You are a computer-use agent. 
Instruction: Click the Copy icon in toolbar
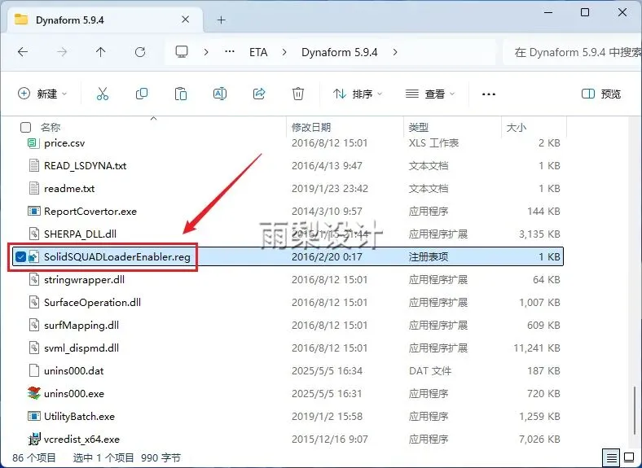(x=142, y=94)
